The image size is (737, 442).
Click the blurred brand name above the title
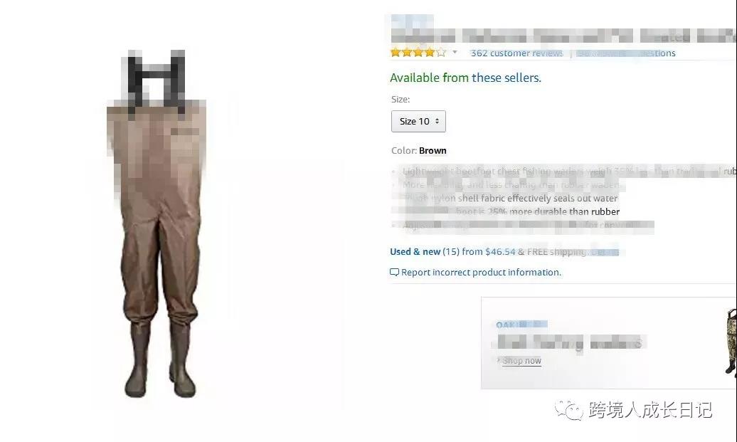[412, 21]
